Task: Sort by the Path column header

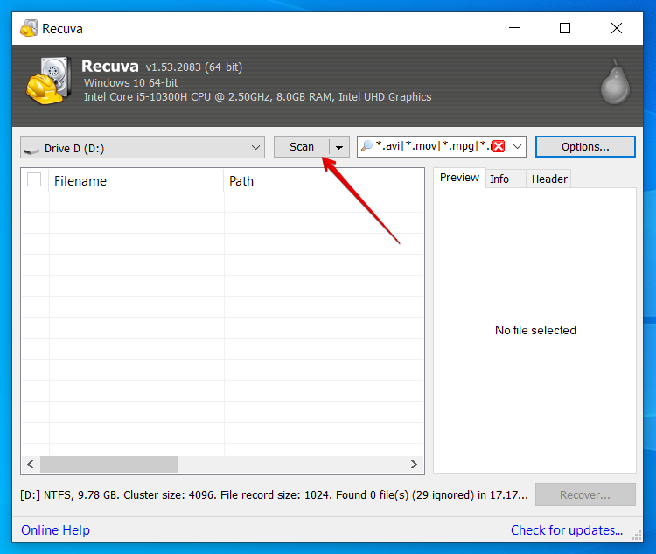Action: 324,181
